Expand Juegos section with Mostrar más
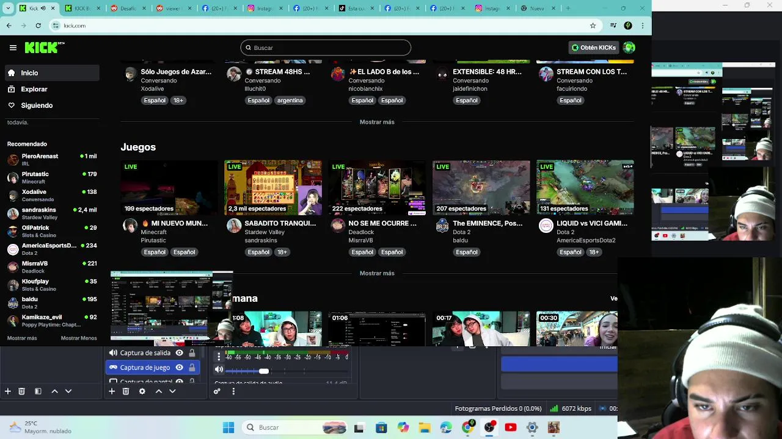 (x=377, y=273)
